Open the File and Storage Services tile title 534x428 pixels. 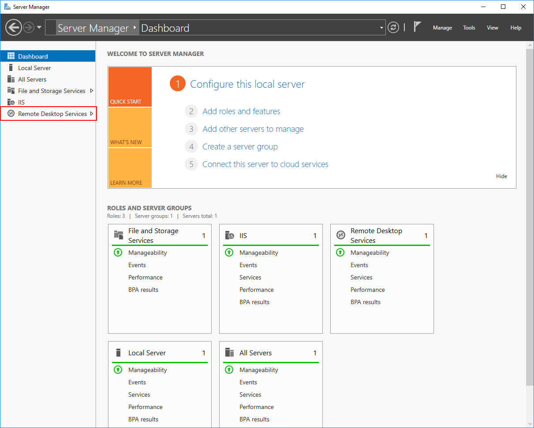pos(153,235)
